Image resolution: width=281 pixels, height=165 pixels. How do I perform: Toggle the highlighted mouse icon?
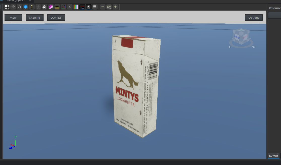point(89,7)
